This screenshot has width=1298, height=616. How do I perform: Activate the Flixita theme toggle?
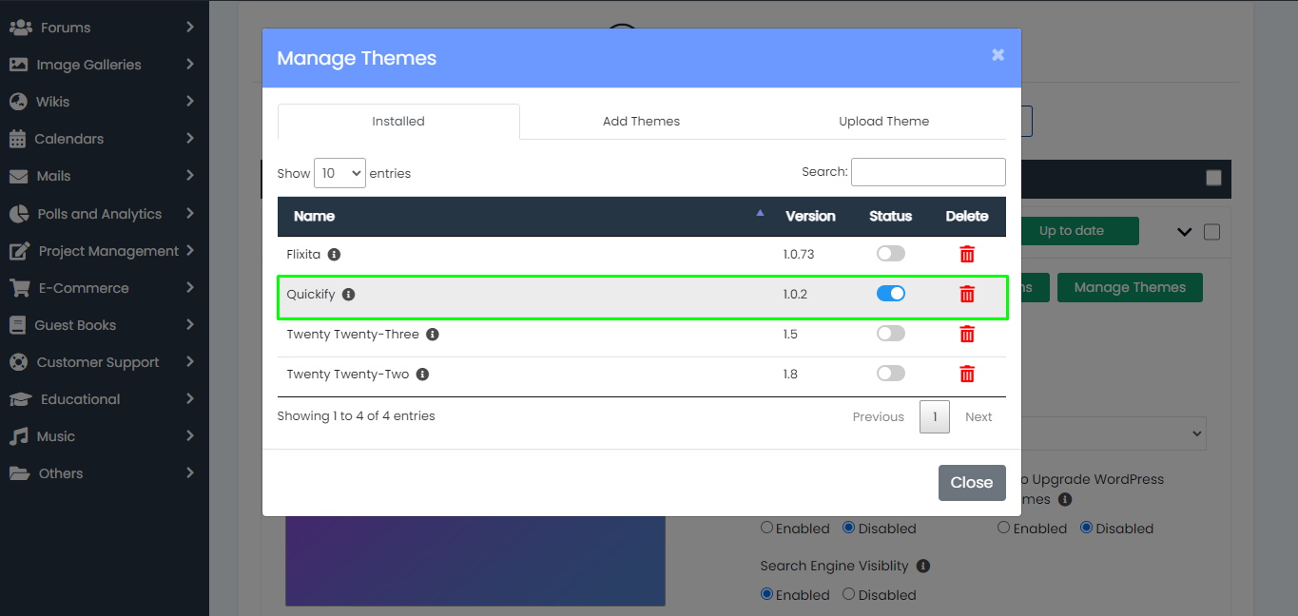(x=890, y=254)
